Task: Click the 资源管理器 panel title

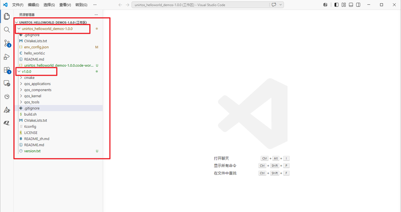Action: click(27, 15)
